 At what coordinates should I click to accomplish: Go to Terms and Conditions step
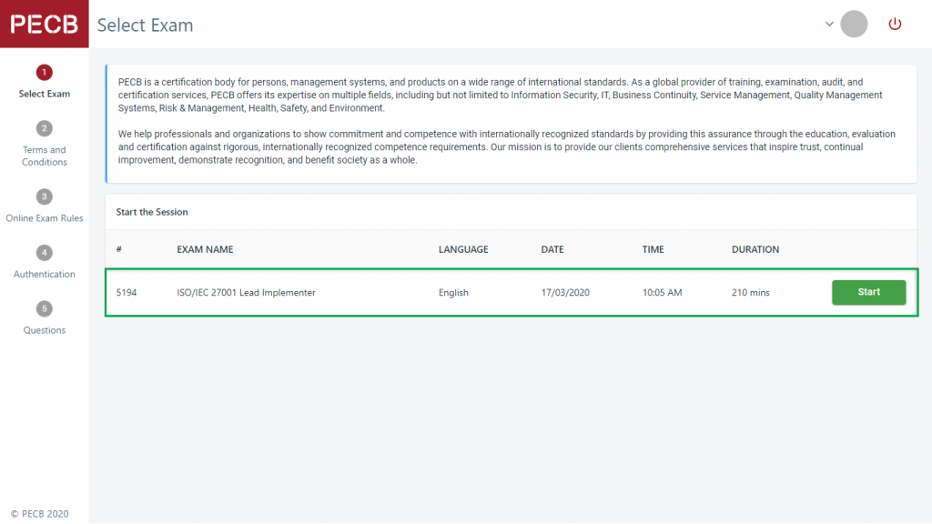click(45, 156)
